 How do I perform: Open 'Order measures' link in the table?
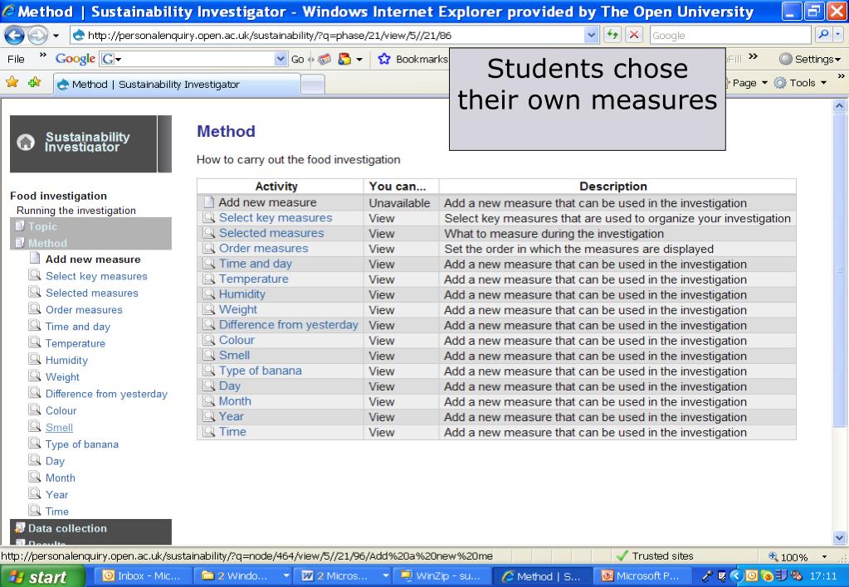(x=264, y=249)
